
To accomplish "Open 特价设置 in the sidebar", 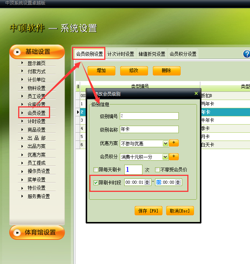I will tap(36, 188).
